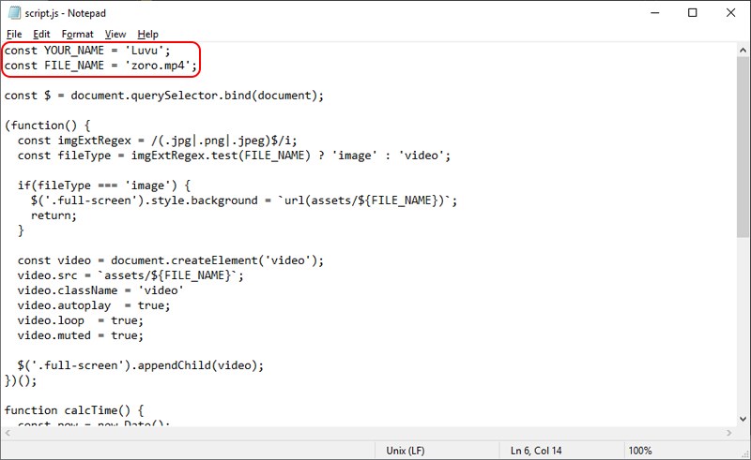The image size is (751, 460).
Task: Click the horizontal scrollbar right arrow
Action: tap(729, 433)
